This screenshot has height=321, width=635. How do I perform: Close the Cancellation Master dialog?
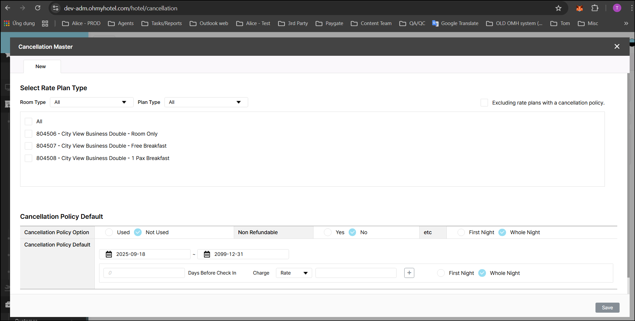[x=617, y=46]
